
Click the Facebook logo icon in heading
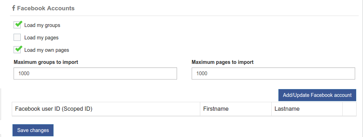point(14,8)
